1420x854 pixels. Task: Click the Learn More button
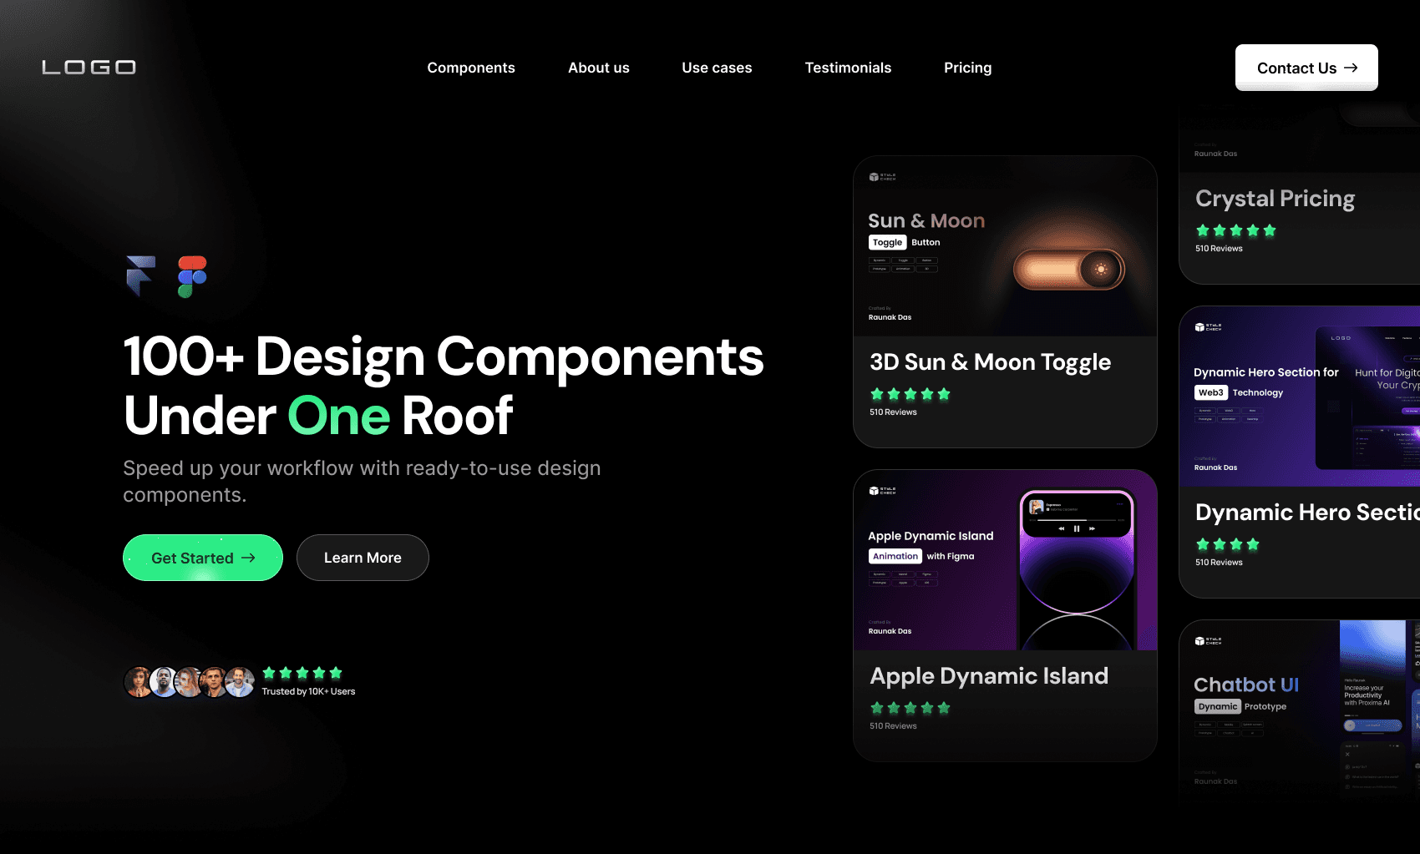coord(363,558)
